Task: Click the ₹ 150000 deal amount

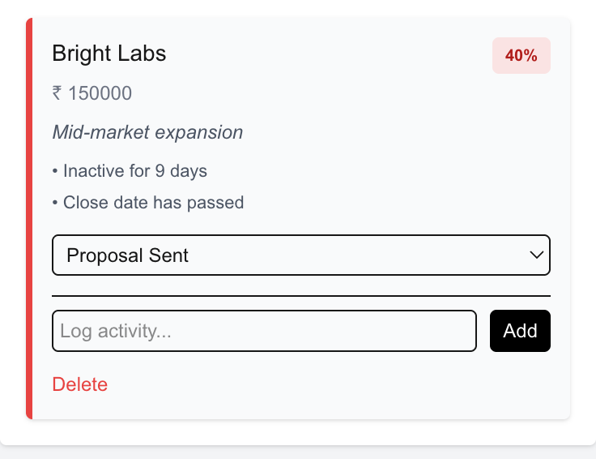Action: [92, 93]
